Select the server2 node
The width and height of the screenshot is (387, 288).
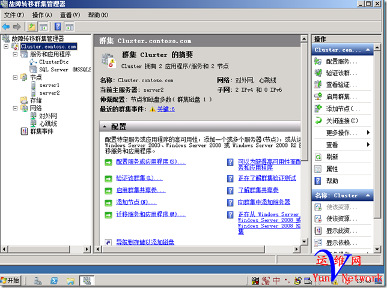49,93
